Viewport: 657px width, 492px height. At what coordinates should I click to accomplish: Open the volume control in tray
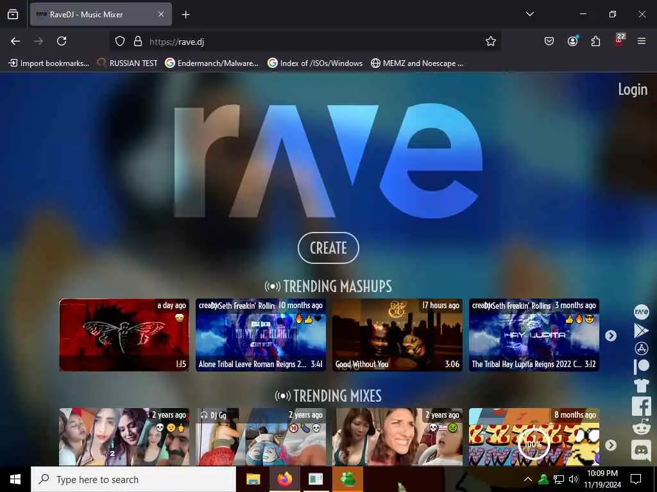[x=573, y=479]
